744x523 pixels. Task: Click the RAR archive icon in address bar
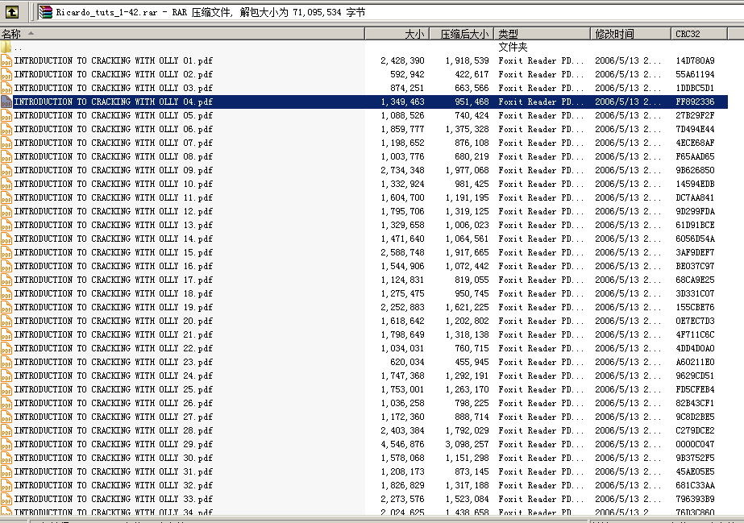(46, 12)
